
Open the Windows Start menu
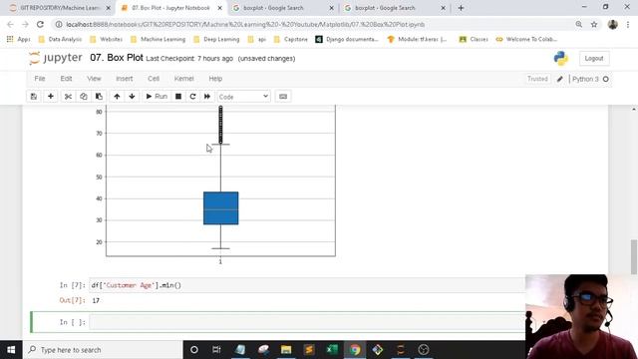pyautogui.click(x=11, y=350)
